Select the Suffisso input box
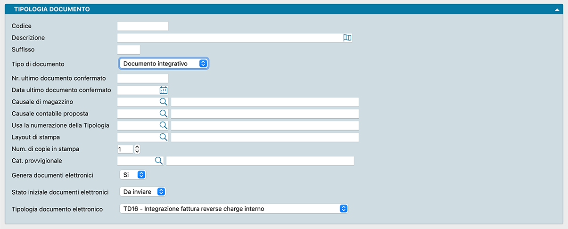This screenshot has width=568, height=229. tap(128, 49)
